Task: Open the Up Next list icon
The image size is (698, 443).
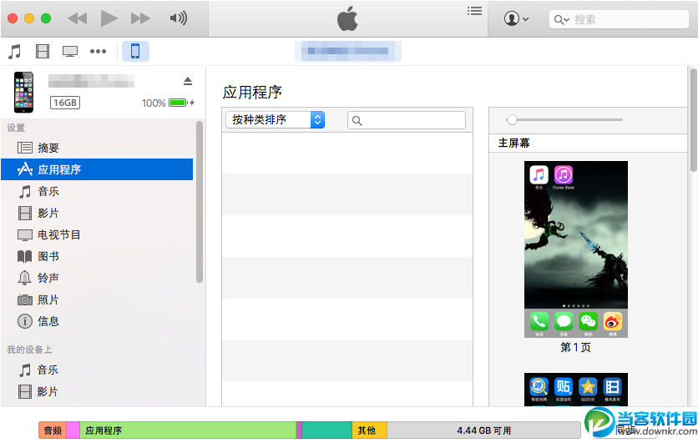Action: pyautogui.click(x=474, y=11)
